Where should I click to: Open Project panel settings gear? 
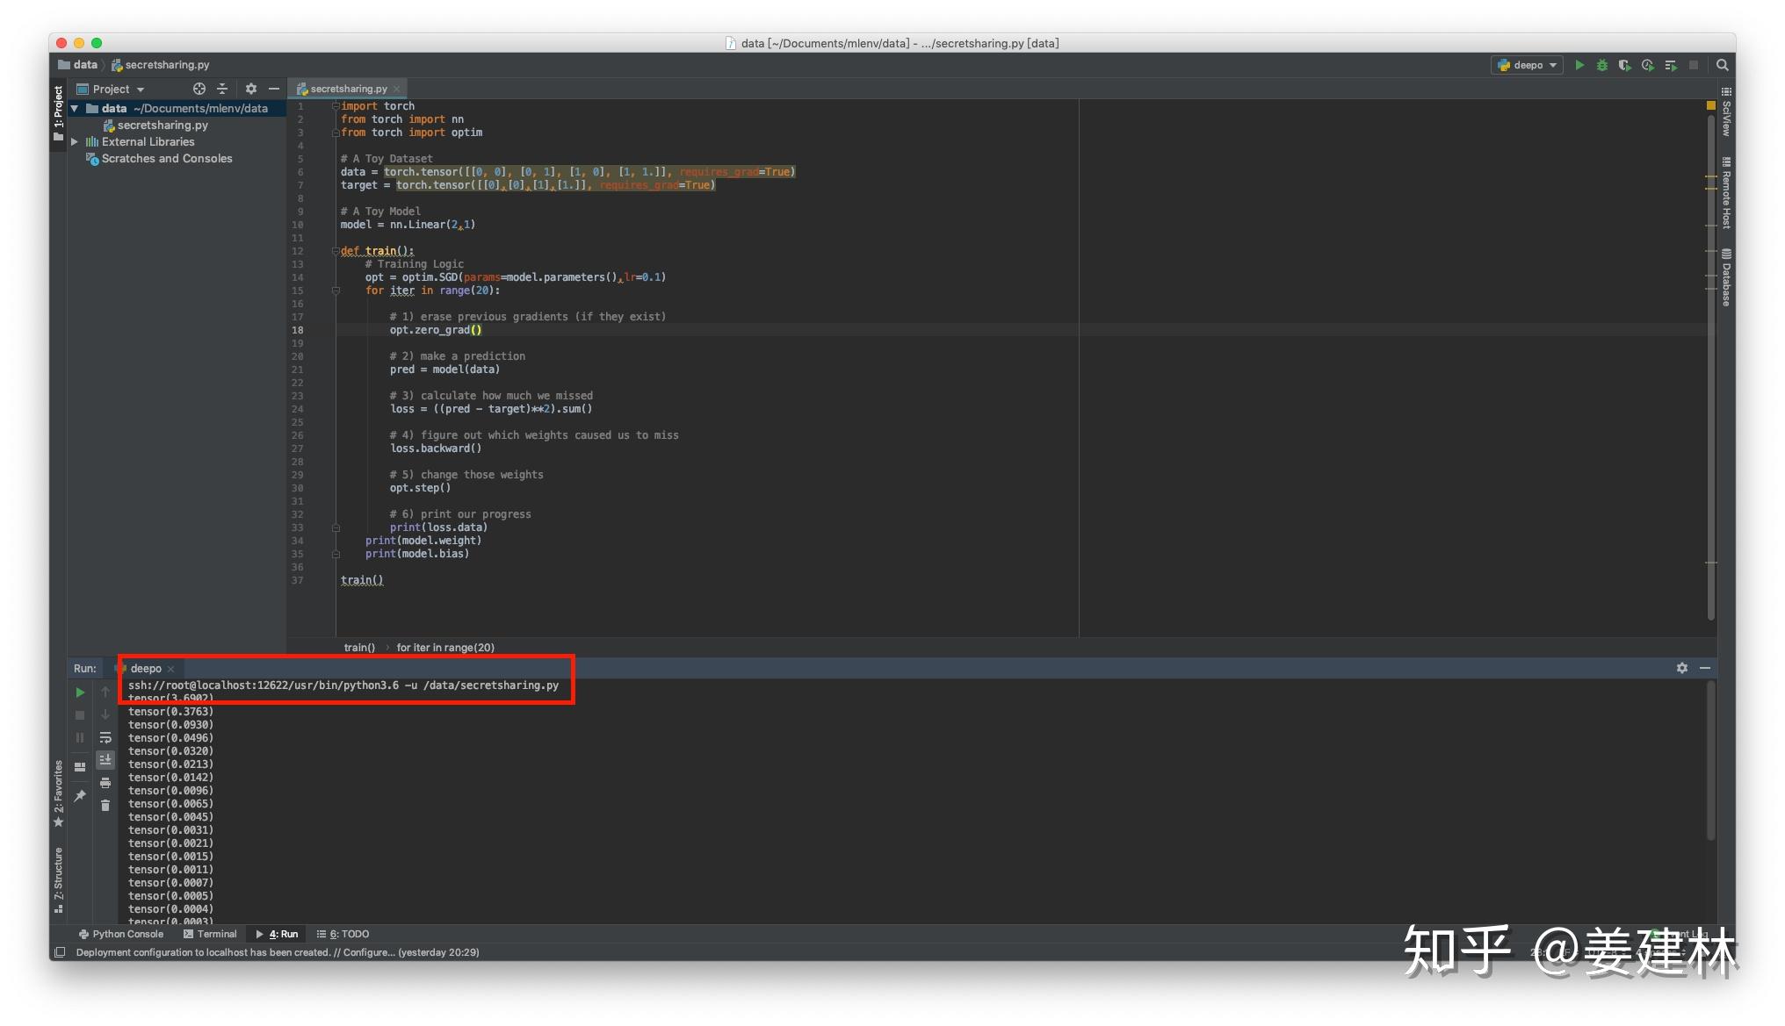(251, 89)
